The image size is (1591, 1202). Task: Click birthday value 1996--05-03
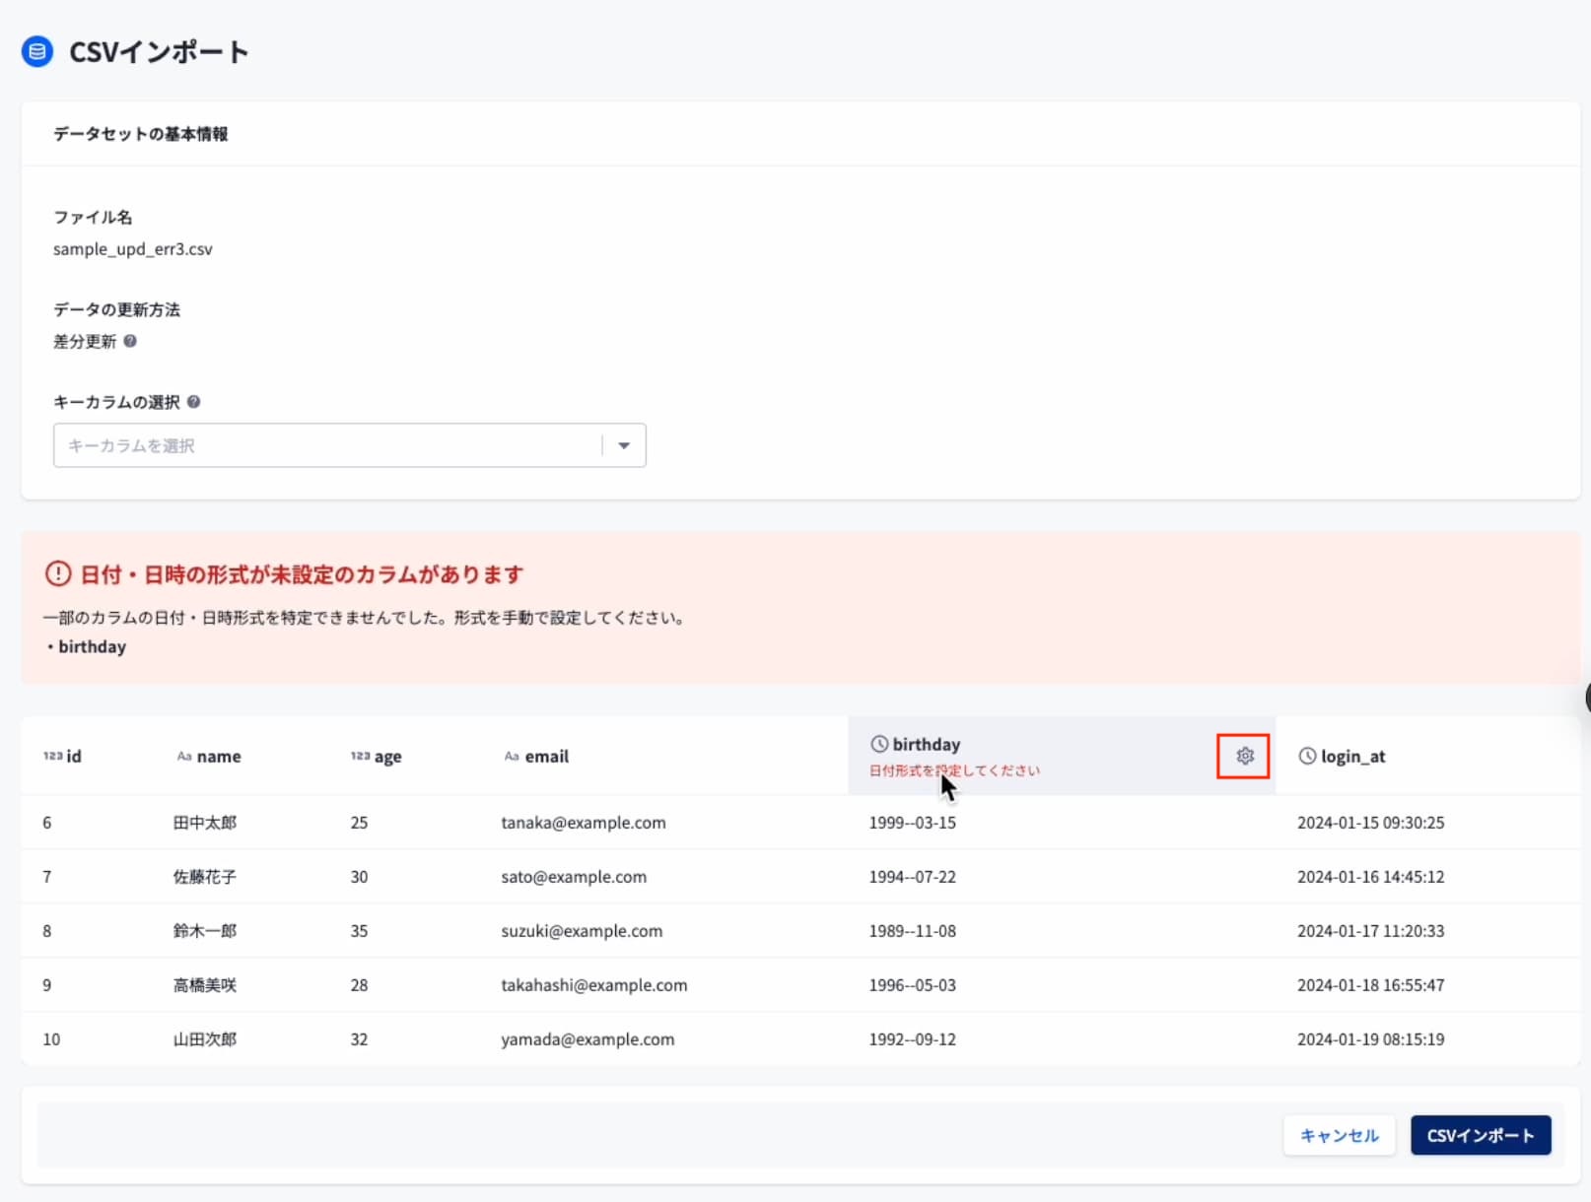pos(912,985)
